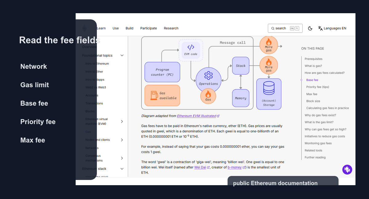The width and height of the screenshot is (369, 199).
Task: Open the Research menu
Action: coord(171,28)
